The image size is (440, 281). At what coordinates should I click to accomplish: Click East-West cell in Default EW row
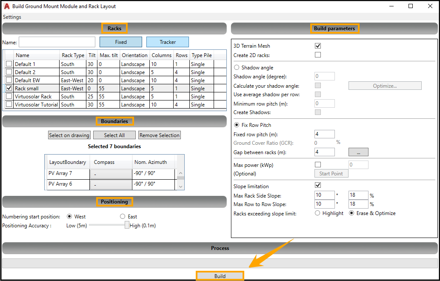[x=72, y=80]
